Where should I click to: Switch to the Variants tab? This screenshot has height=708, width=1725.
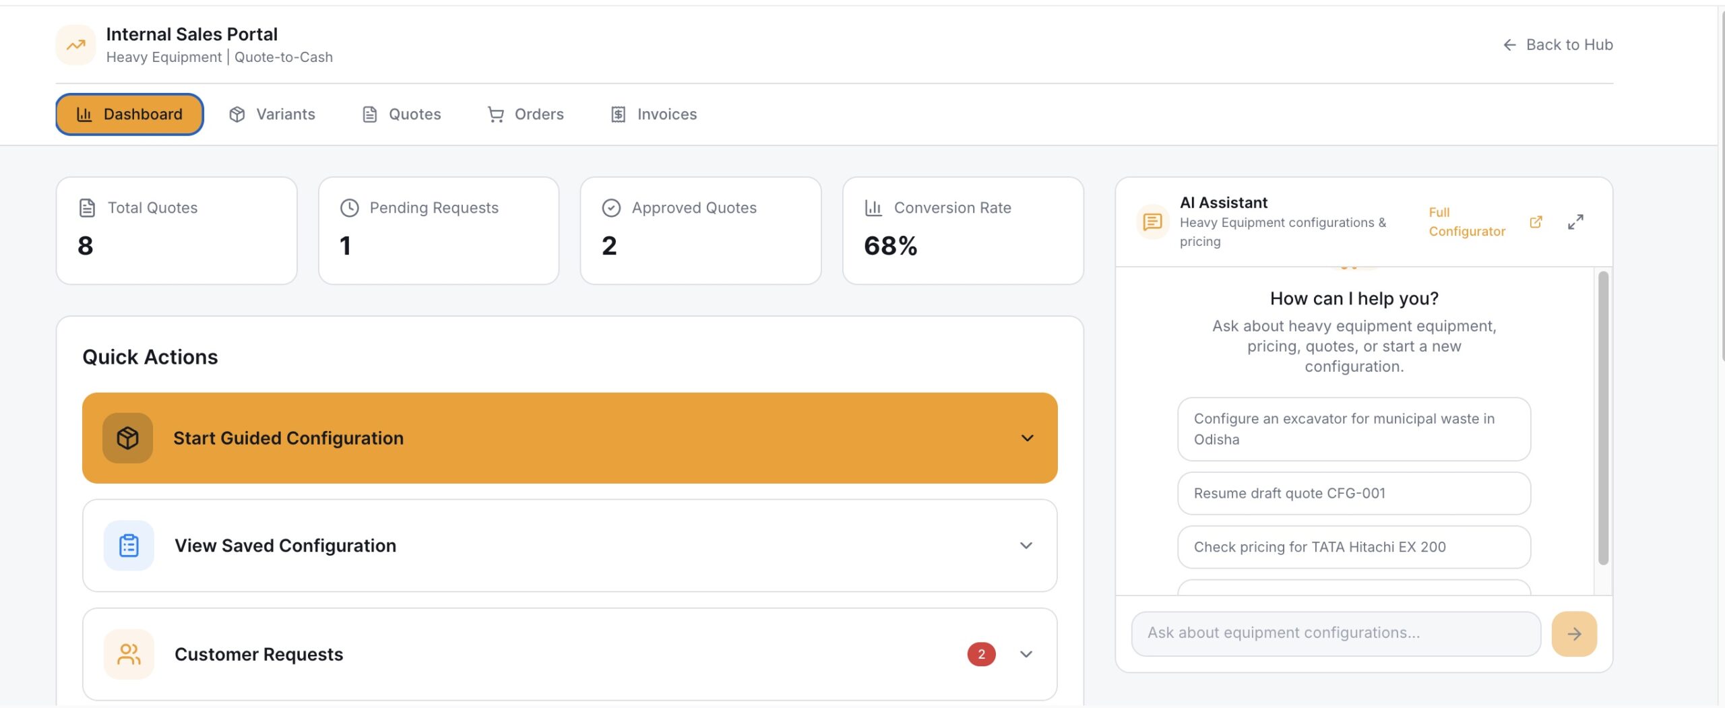pyautogui.click(x=272, y=114)
